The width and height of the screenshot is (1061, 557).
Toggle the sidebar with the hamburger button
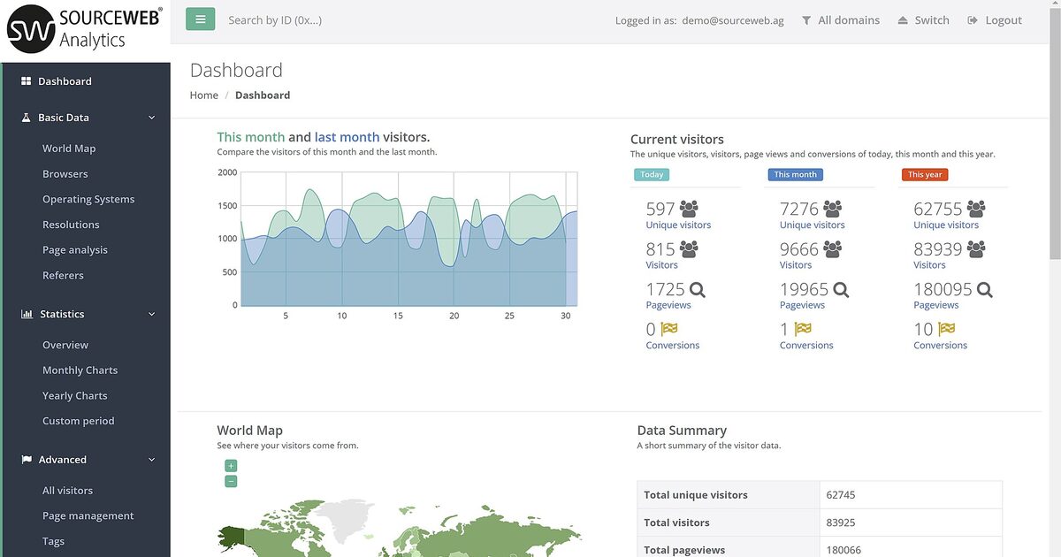(x=201, y=19)
